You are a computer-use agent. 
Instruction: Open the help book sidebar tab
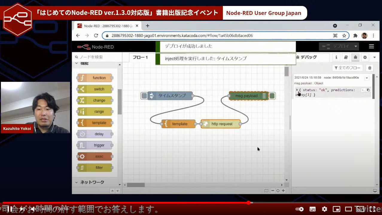pos(346,57)
